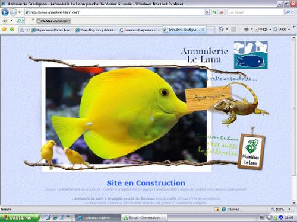Click the Internet zone status indicator

[x=230, y=209]
